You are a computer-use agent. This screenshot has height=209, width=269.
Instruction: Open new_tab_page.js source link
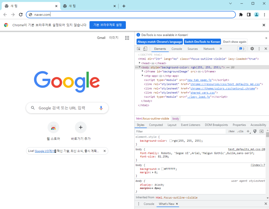[199, 80]
